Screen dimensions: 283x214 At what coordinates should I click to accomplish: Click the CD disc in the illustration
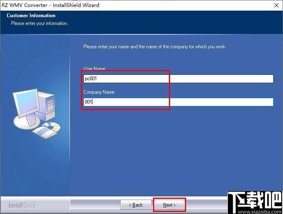52,126
